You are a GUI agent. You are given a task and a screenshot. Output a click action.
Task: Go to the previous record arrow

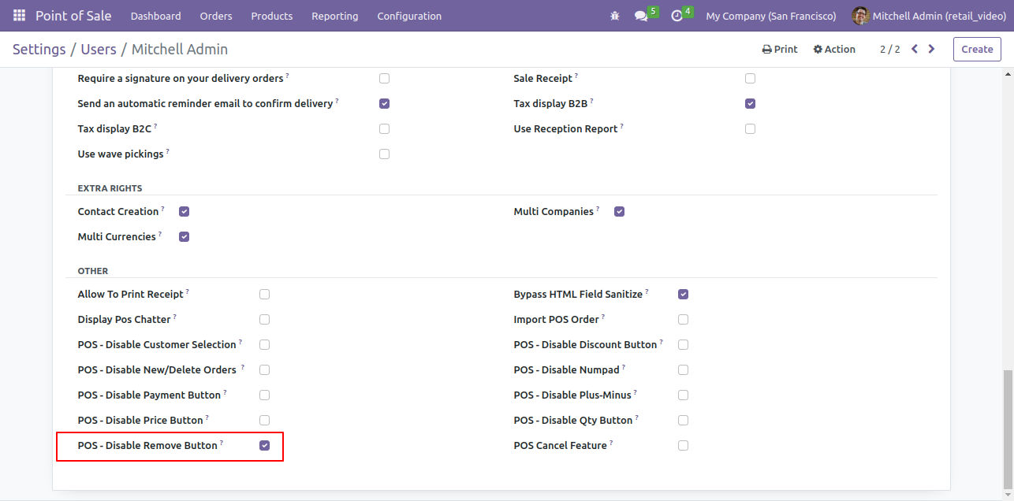915,49
